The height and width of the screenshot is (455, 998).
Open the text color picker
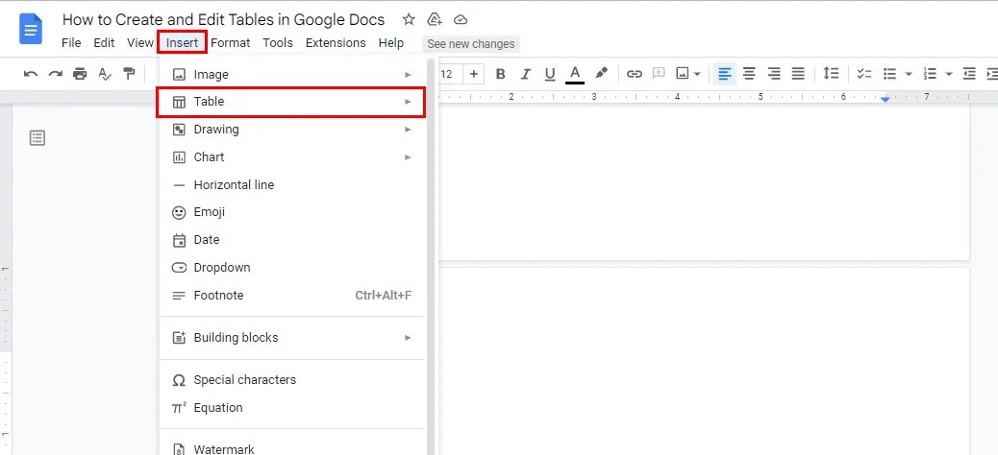[x=575, y=74]
